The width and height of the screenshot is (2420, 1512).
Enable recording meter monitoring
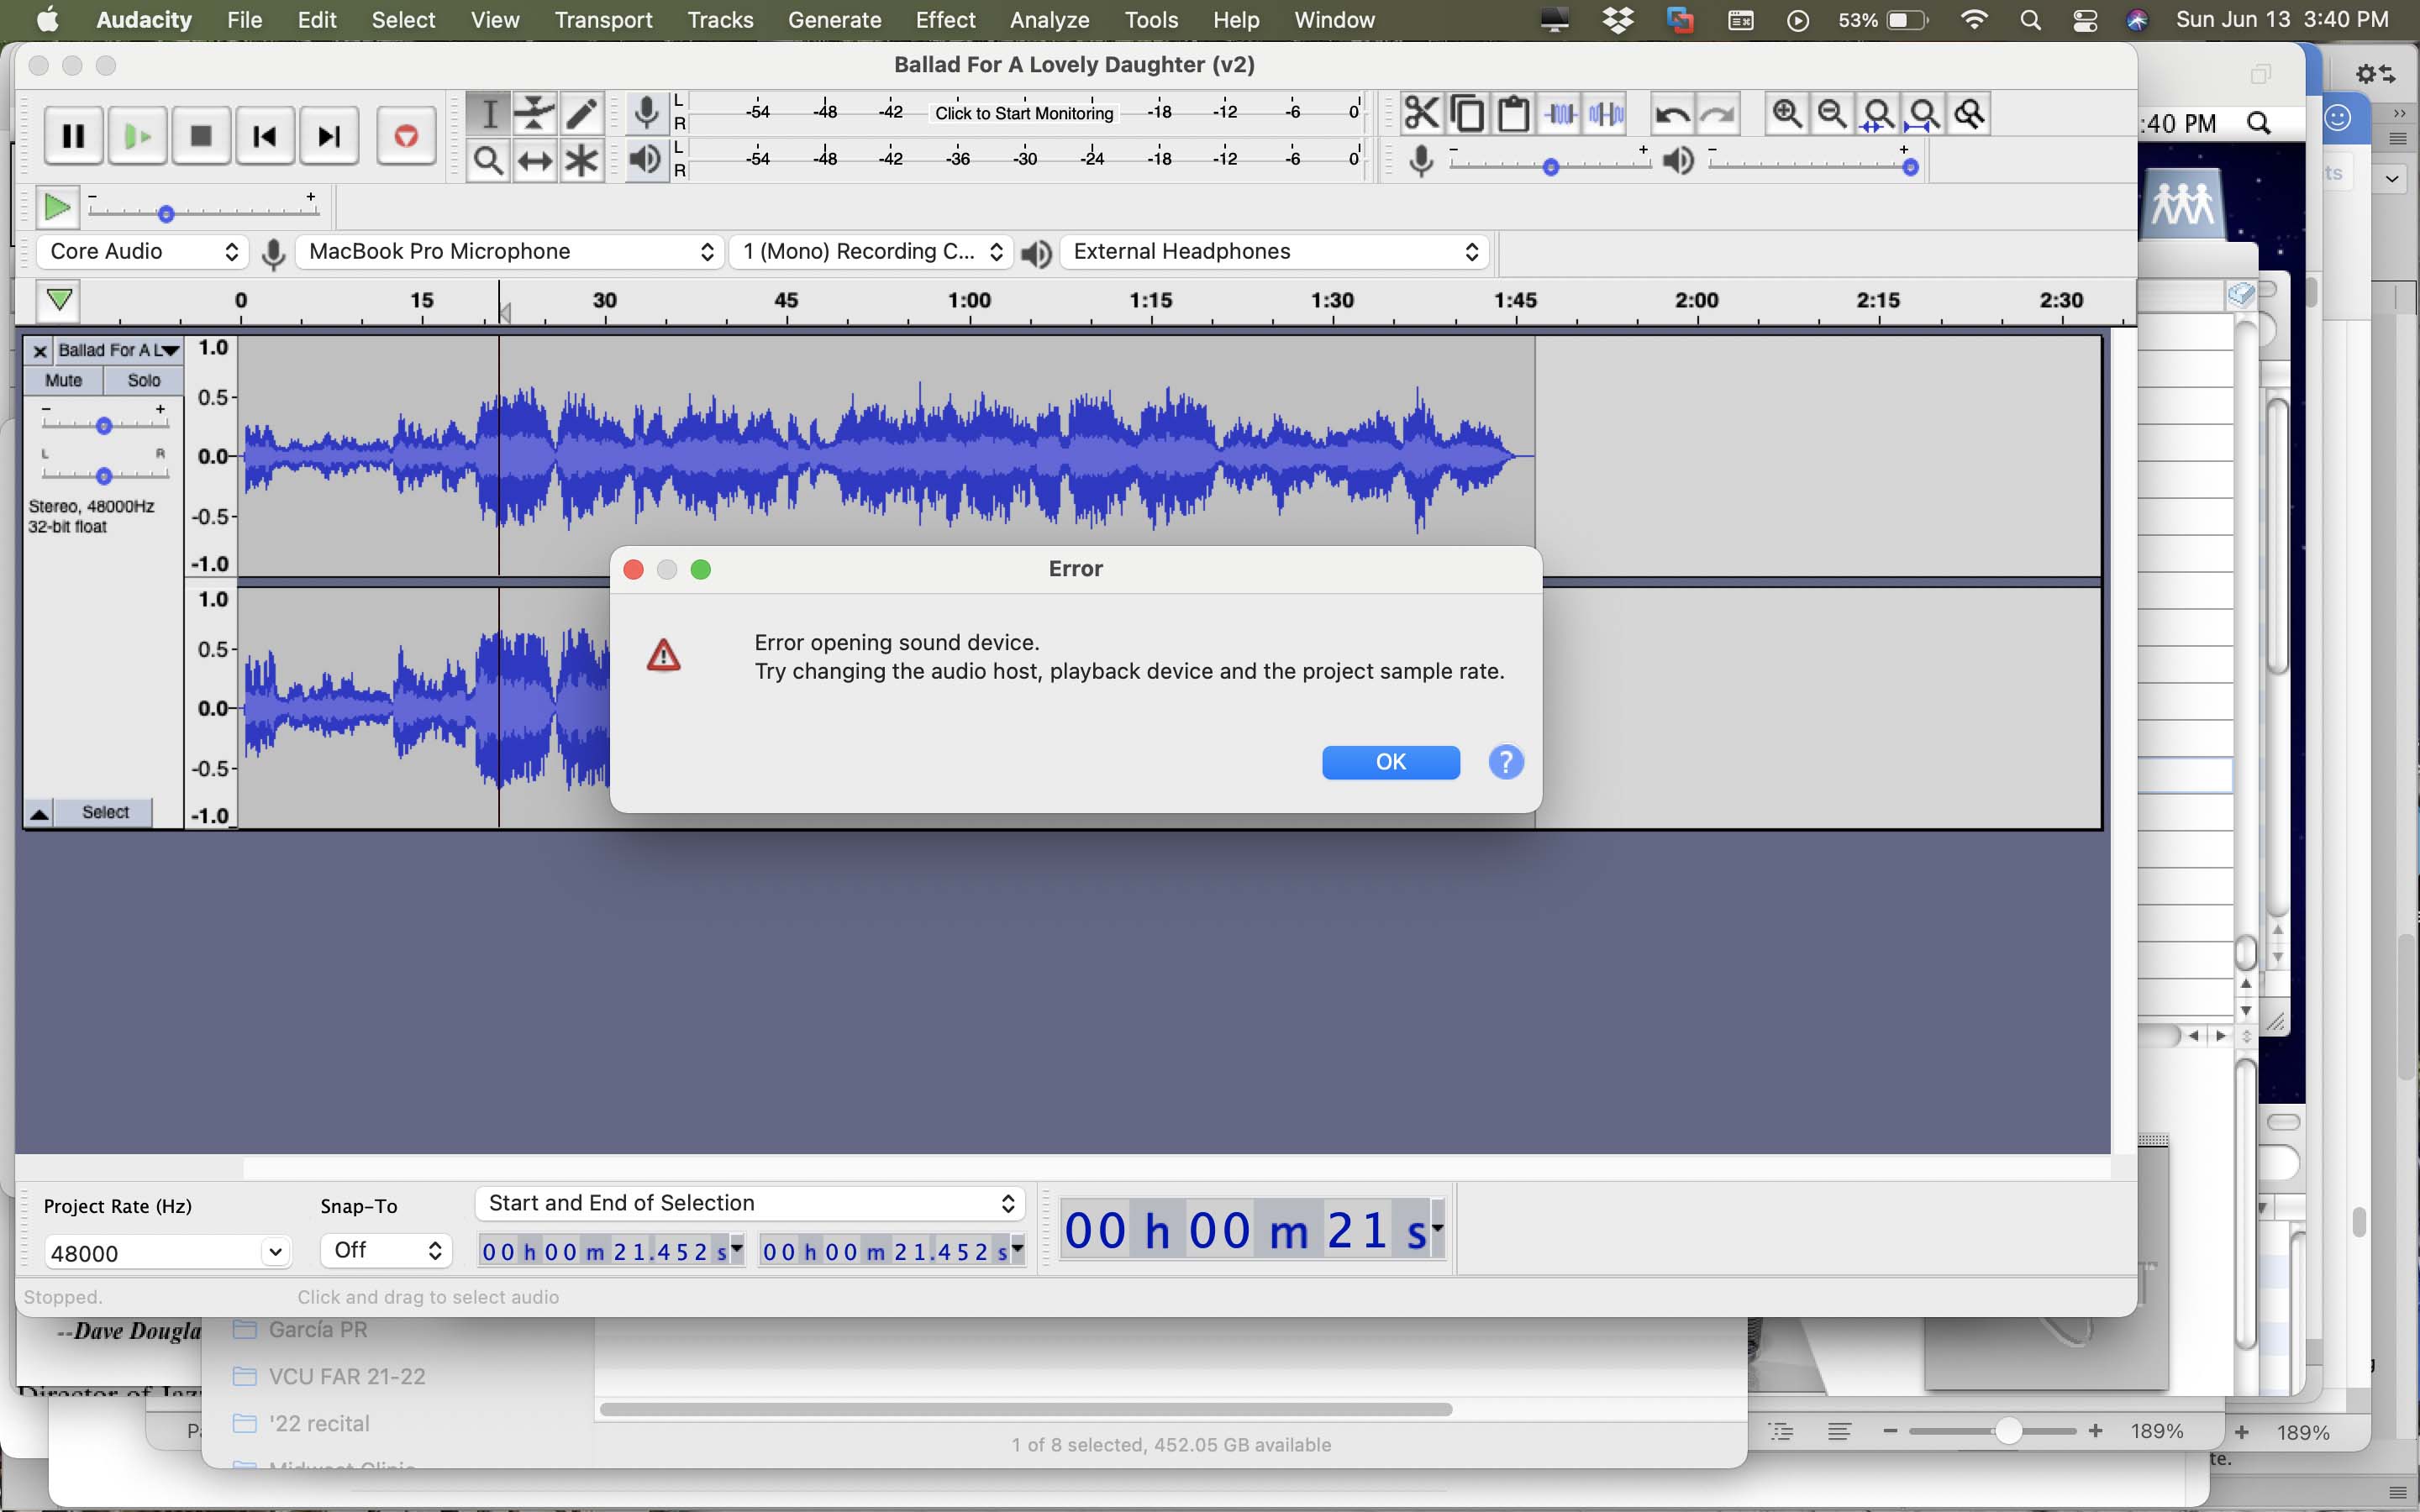[1023, 113]
